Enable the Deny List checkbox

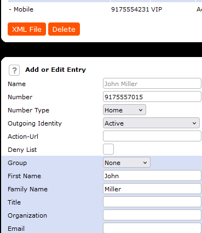tap(108, 149)
